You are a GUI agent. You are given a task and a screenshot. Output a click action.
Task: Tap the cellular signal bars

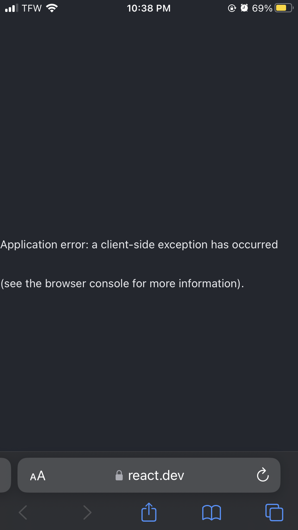point(12,8)
